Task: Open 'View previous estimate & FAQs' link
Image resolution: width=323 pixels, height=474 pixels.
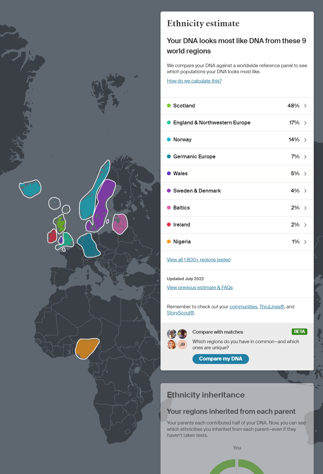Action: [x=199, y=288]
